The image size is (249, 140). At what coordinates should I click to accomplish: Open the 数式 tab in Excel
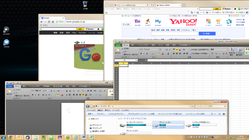coord(153,45)
